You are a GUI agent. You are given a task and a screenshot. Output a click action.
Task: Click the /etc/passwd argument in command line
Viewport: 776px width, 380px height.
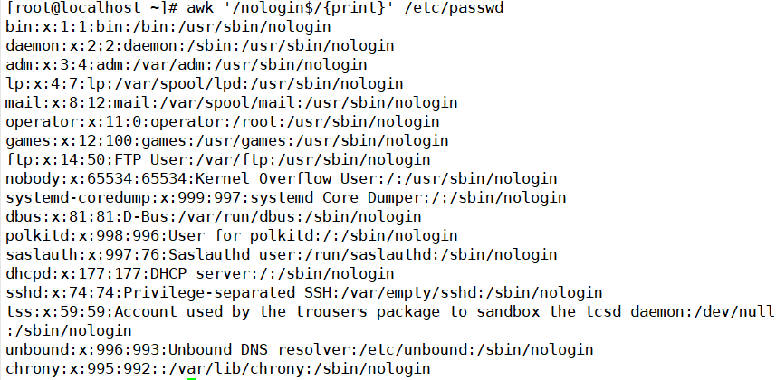pos(454,8)
